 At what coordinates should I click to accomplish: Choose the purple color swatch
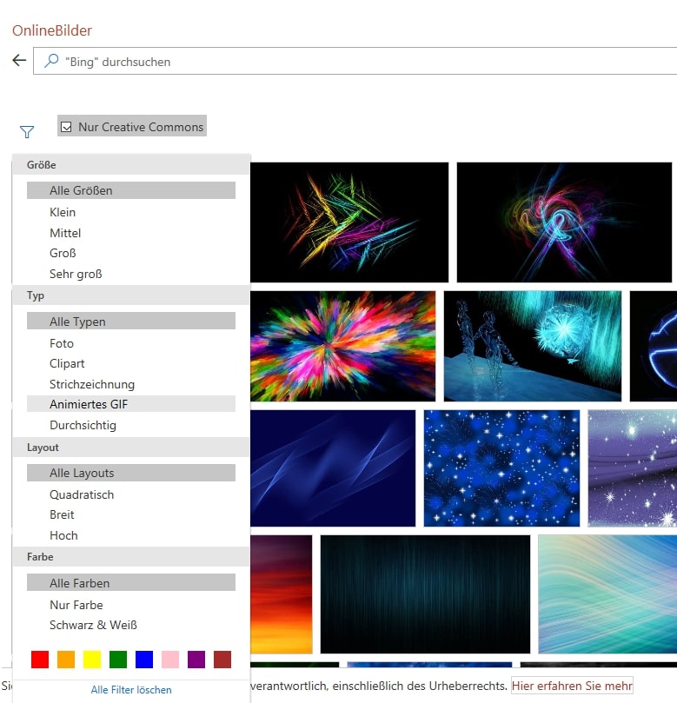196,660
